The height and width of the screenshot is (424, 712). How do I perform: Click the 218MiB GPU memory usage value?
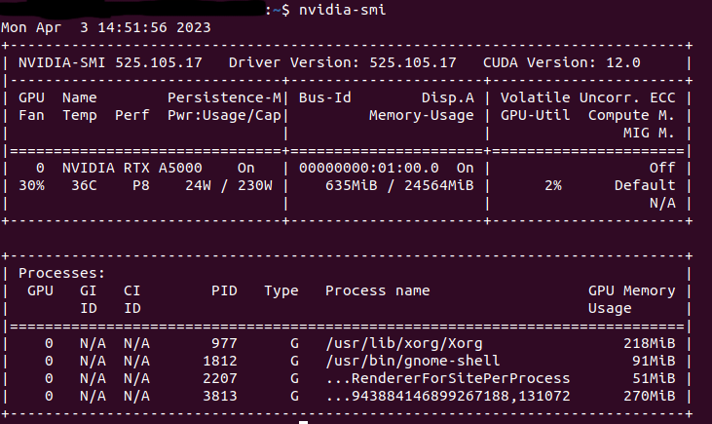pyautogui.click(x=649, y=343)
